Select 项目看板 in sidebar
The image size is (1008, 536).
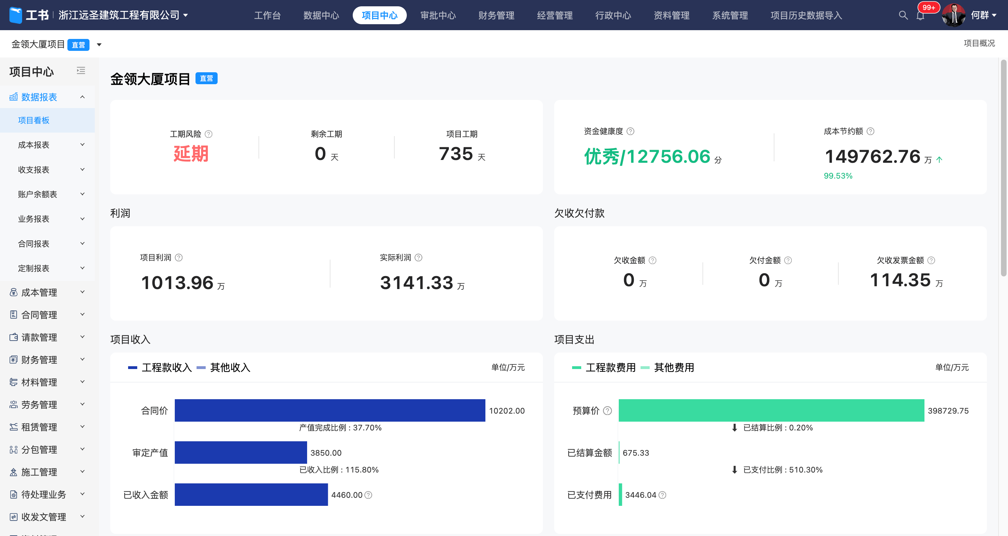pos(47,120)
